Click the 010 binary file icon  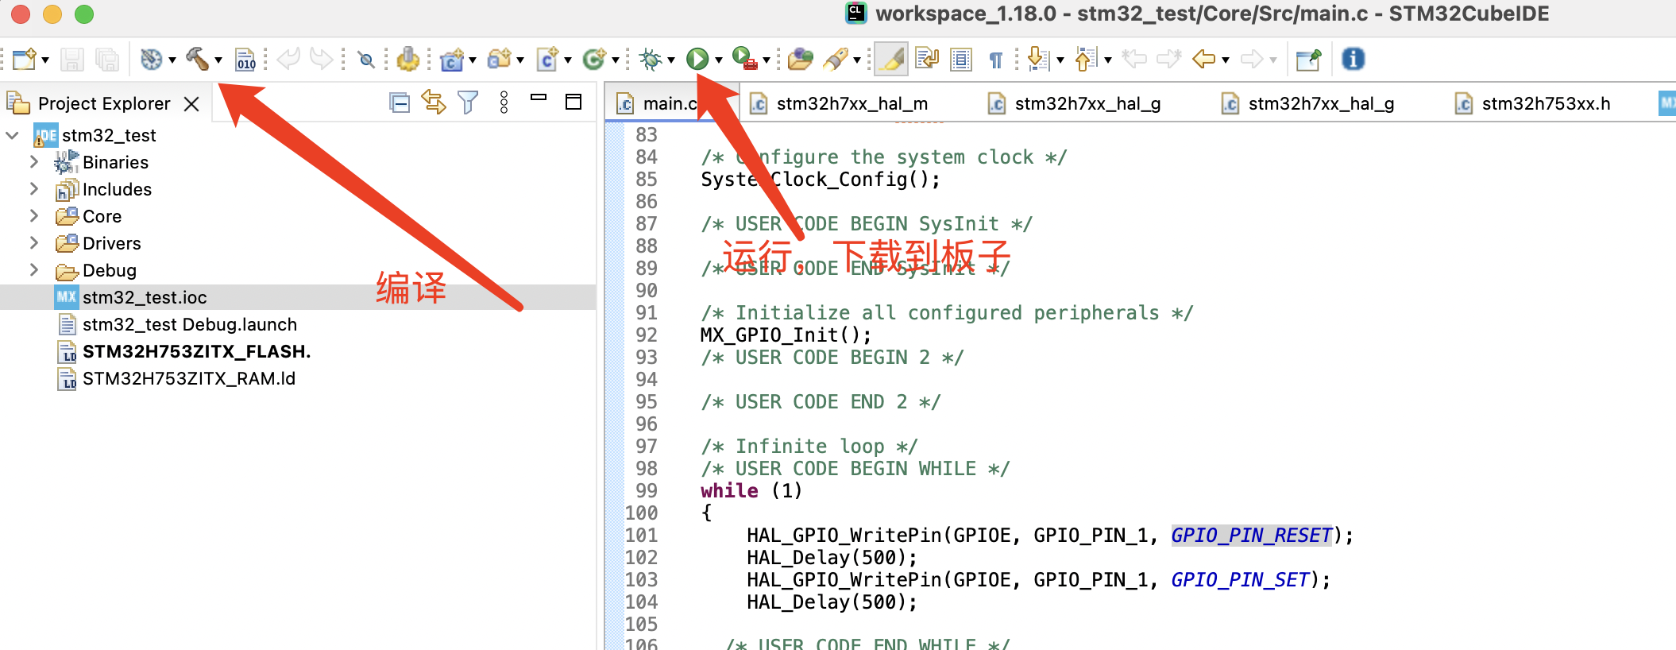click(245, 60)
